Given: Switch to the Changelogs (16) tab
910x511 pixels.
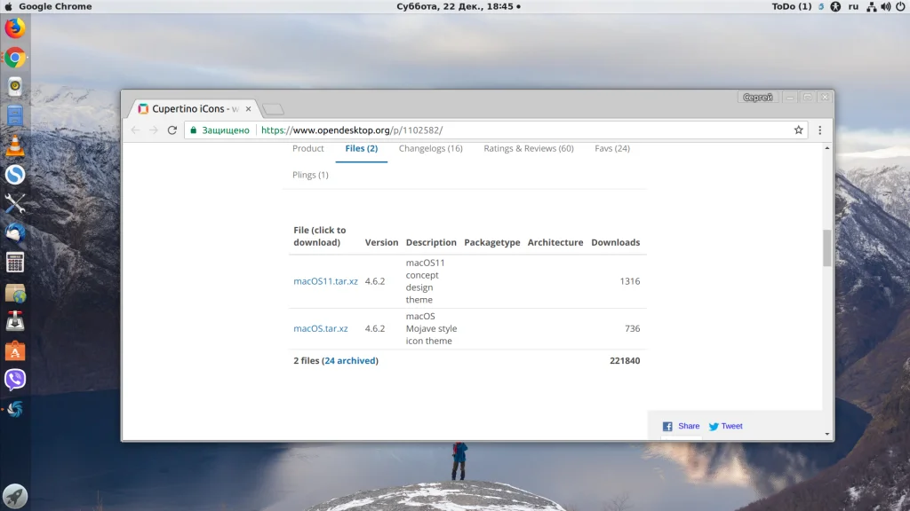Looking at the screenshot, I should [x=431, y=148].
